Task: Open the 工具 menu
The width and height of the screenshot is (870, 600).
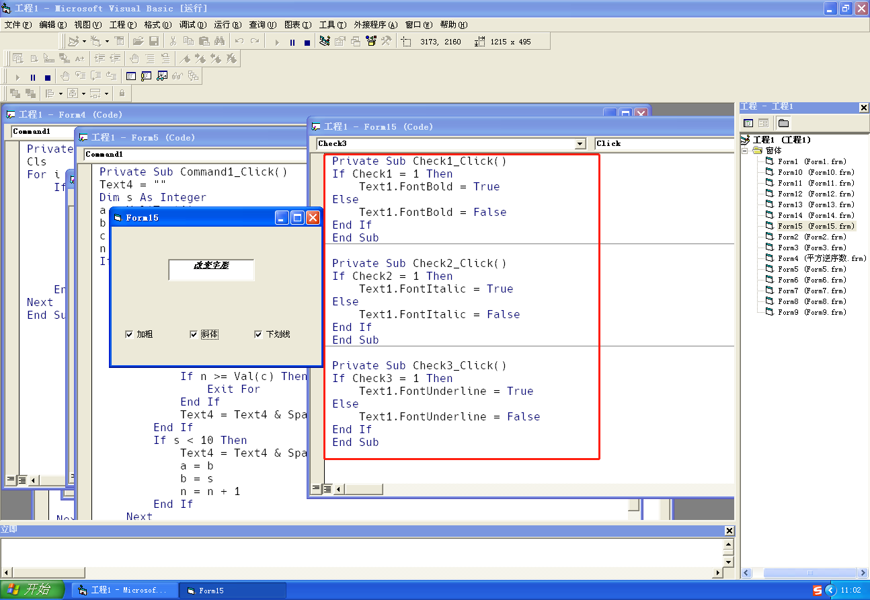Action: (x=333, y=25)
